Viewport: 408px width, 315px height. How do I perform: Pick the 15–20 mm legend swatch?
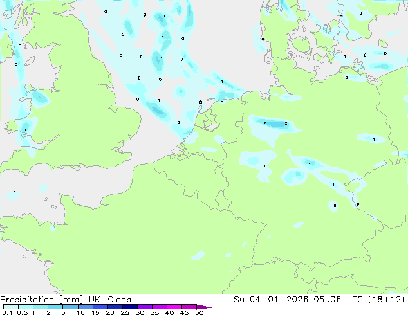coord(100,307)
